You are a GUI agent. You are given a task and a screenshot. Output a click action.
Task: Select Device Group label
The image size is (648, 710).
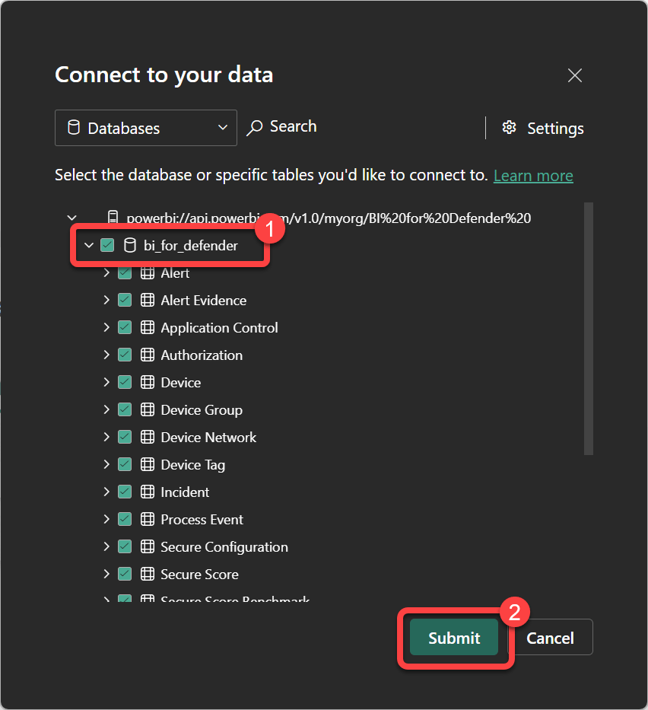click(202, 410)
